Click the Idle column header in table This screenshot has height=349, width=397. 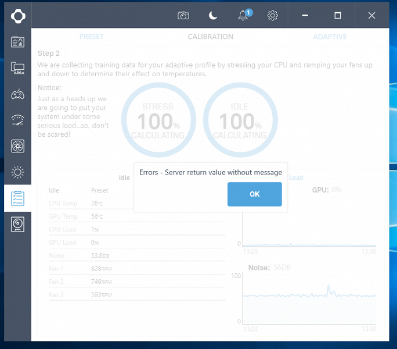point(54,190)
